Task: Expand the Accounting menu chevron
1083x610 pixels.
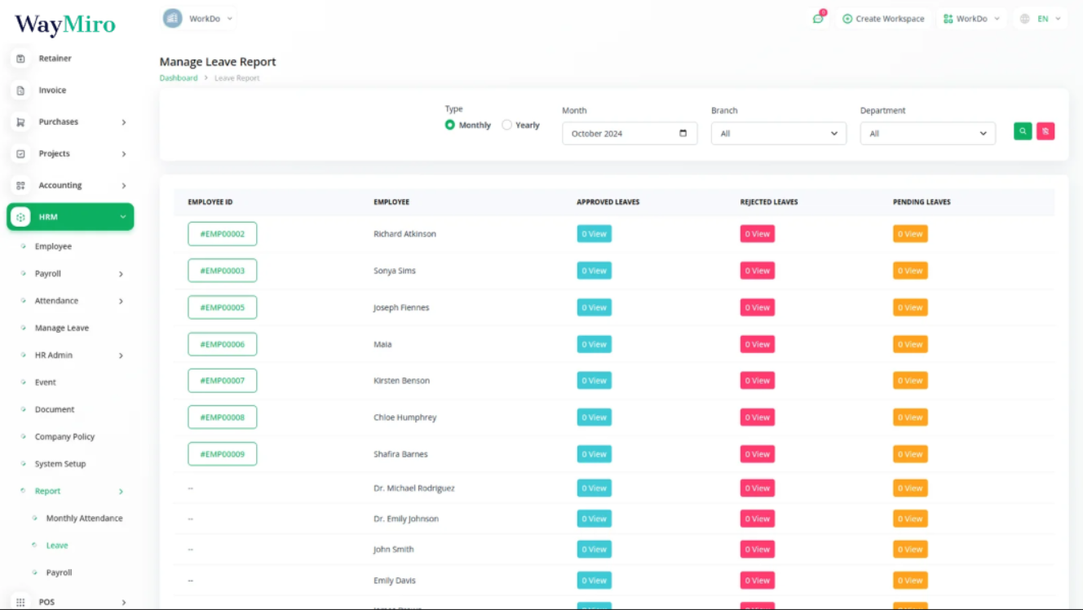Action: pyautogui.click(x=124, y=186)
